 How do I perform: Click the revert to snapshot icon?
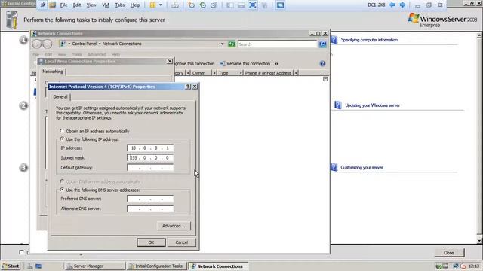203,5
